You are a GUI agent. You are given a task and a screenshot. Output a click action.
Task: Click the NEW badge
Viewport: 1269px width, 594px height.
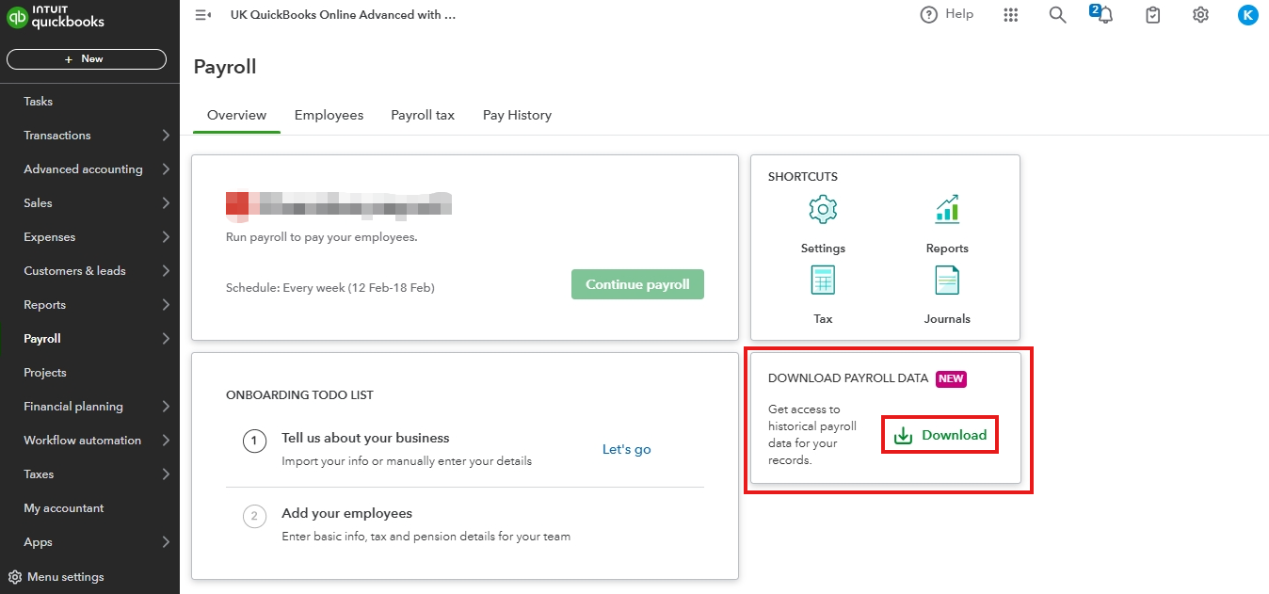951,378
